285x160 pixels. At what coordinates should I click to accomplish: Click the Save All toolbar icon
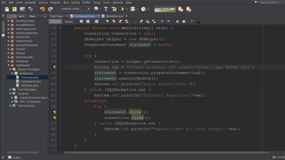coord(31,9)
